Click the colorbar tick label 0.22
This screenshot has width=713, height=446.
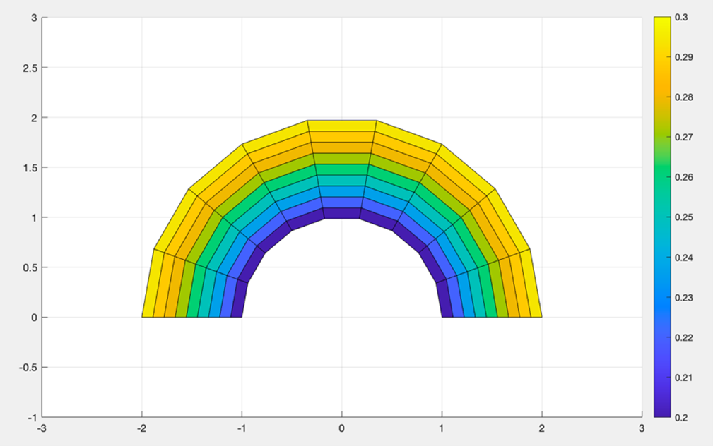683,337
